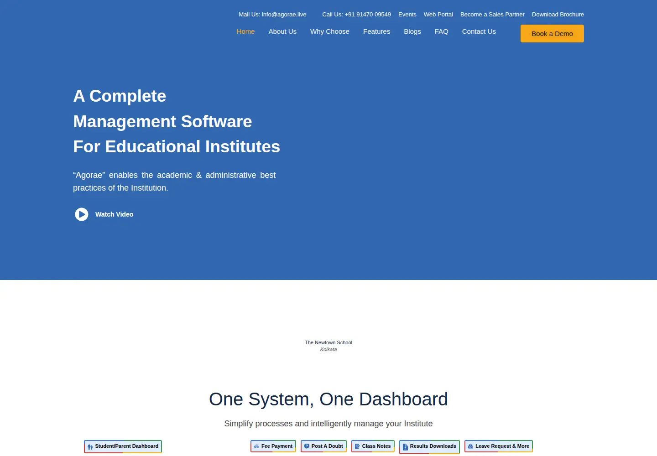Click the "One System, One Dashboard" heading

coord(328,399)
